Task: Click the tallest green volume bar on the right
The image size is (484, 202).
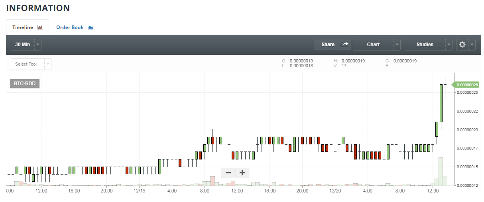Action: tap(441, 171)
